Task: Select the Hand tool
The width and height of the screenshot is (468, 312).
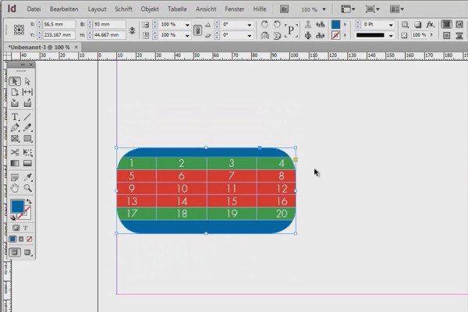Action: tap(15, 188)
